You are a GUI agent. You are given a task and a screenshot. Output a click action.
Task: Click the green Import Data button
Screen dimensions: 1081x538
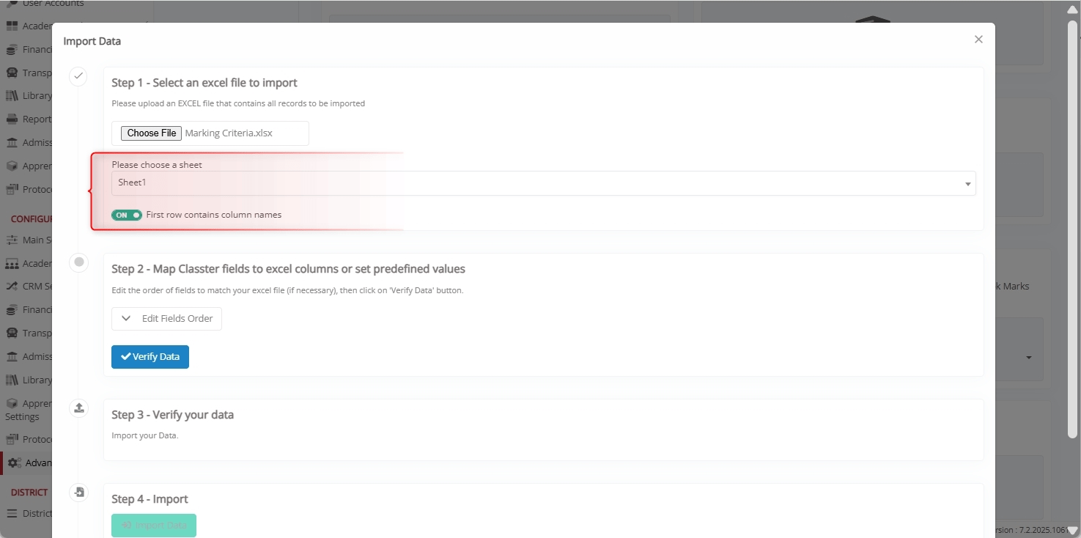pos(154,526)
